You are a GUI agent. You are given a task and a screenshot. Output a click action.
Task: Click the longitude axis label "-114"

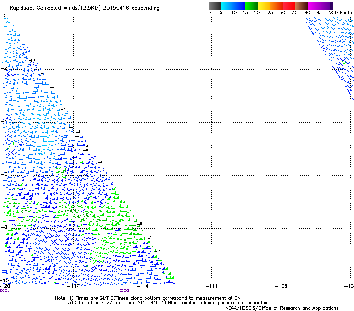[143, 286]
